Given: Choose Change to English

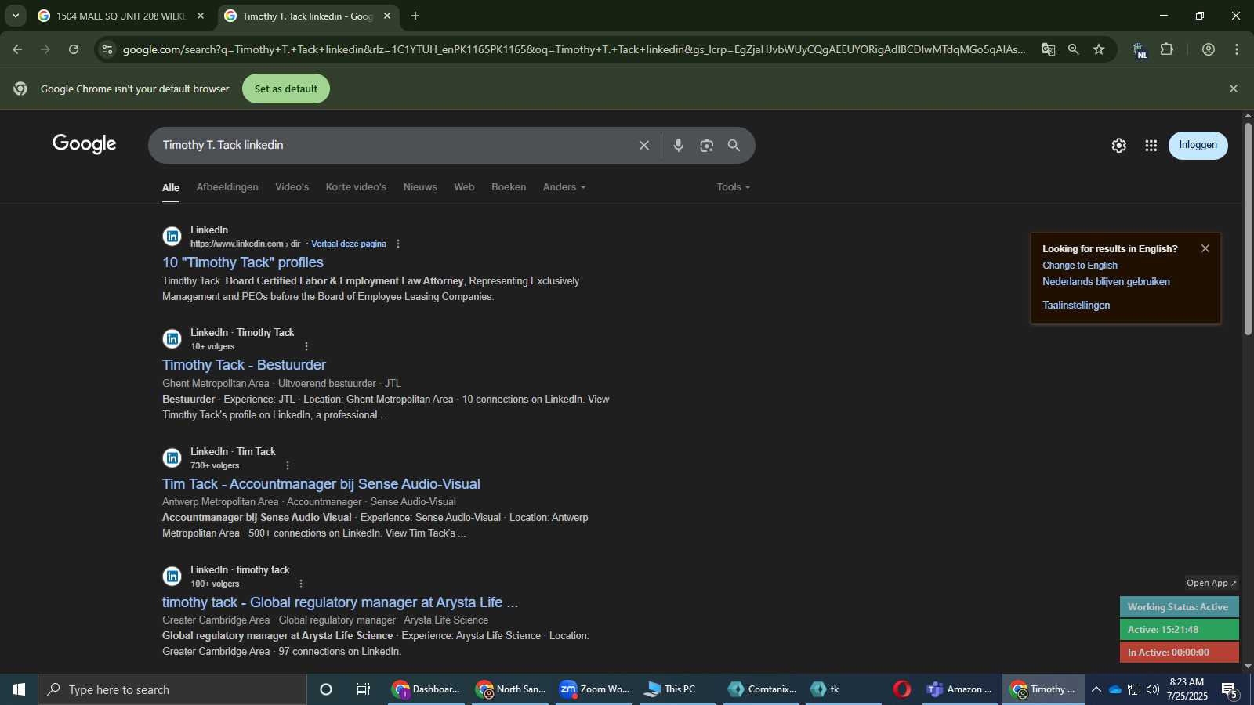Looking at the screenshot, I should pyautogui.click(x=1080, y=266).
